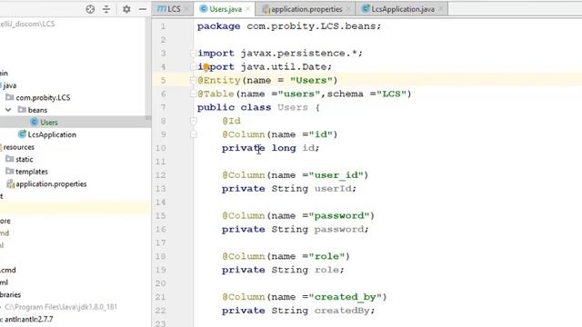Click the "created_by" column name string

(346, 297)
